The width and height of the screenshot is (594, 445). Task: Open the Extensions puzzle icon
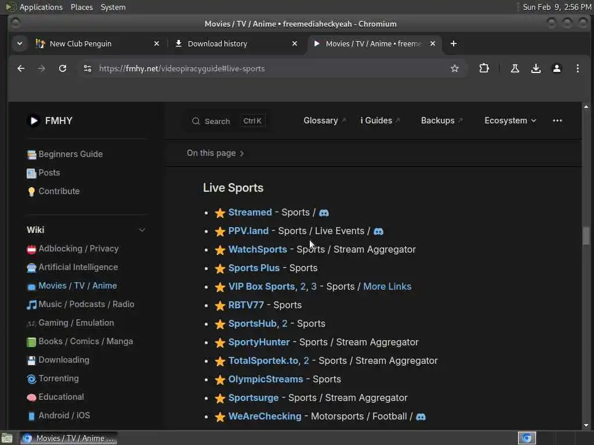(484, 68)
